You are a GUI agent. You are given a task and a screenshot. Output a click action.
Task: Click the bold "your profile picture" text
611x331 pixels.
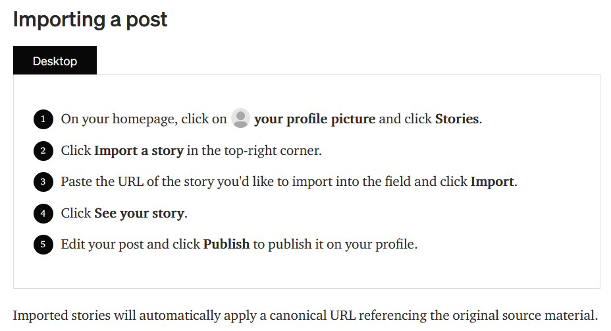(x=315, y=119)
